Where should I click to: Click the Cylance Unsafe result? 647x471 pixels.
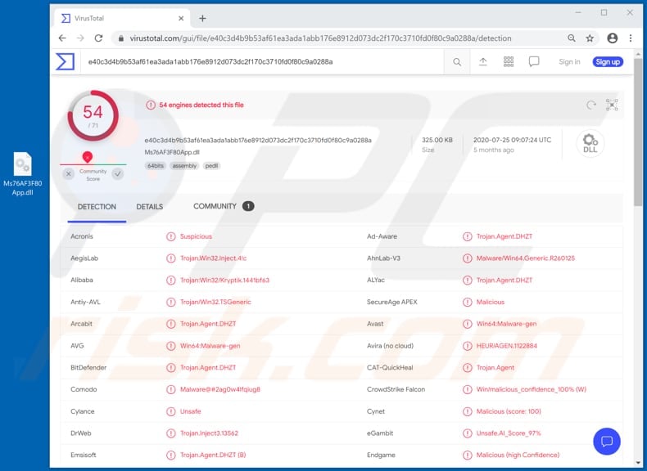[190, 411]
